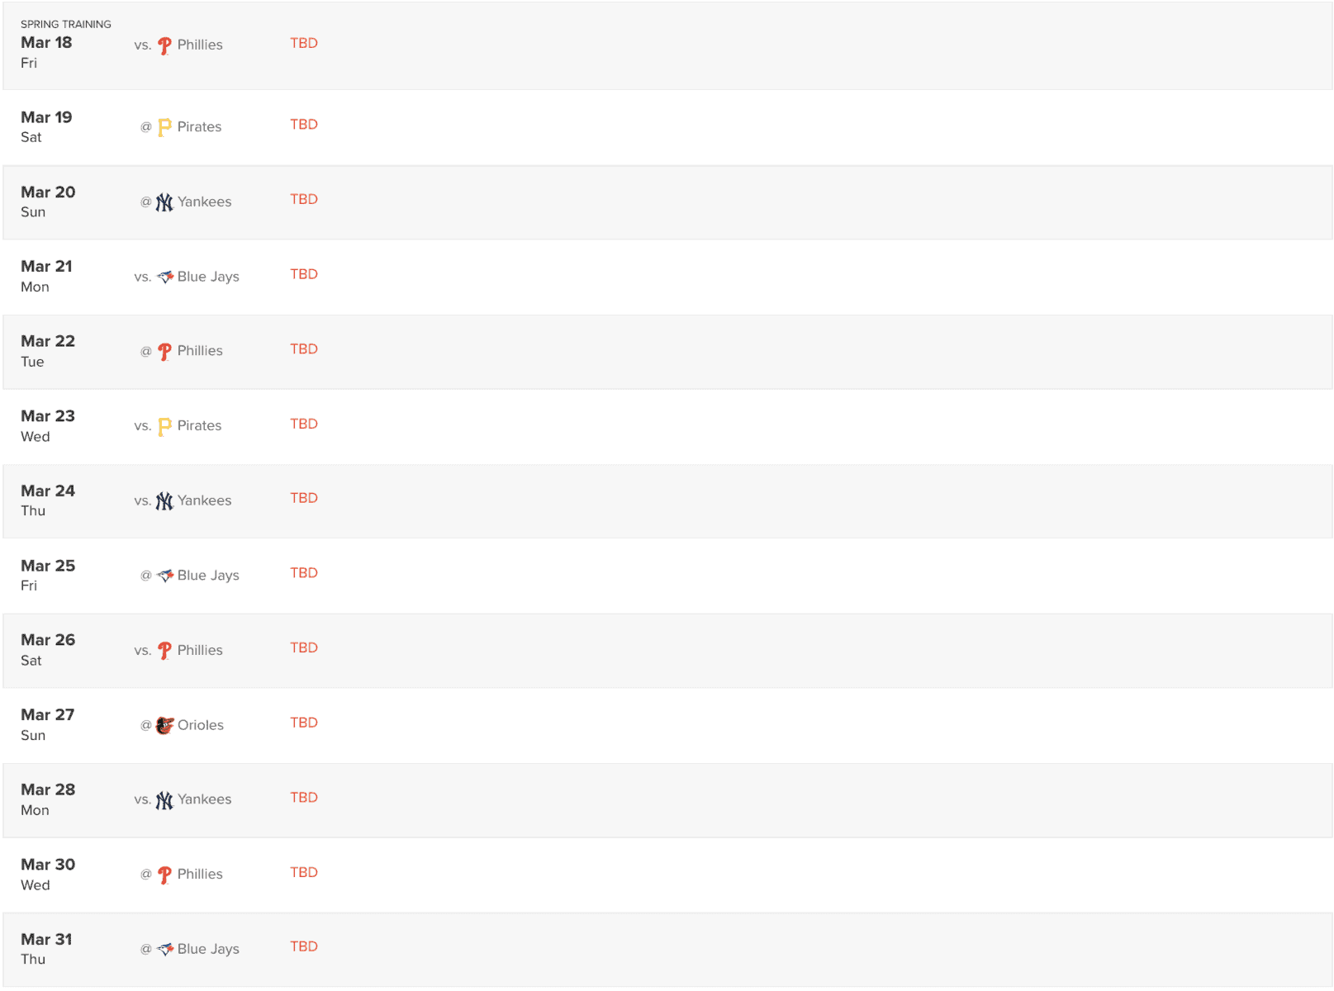The width and height of the screenshot is (1334, 991).
Task: Click the Pirates logo on Mar 19
Action: tap(164, 127)
